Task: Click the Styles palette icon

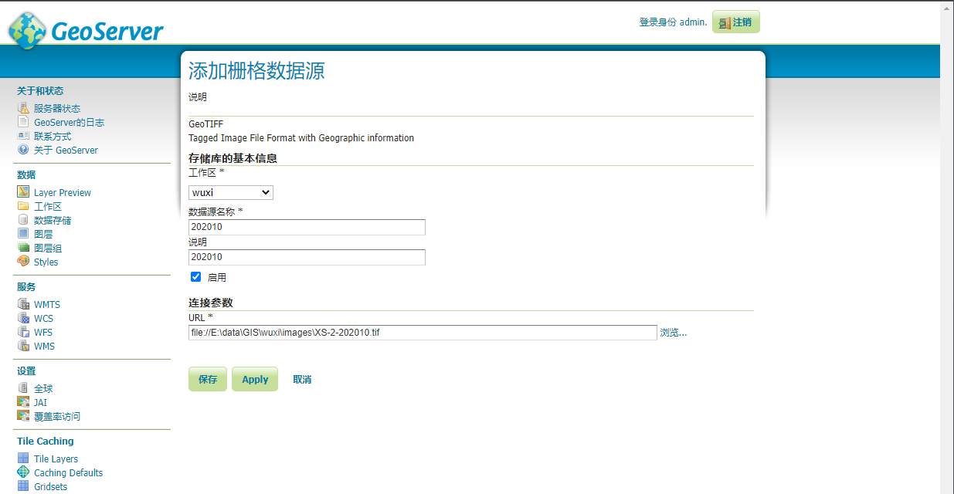Action: (23, 262)
